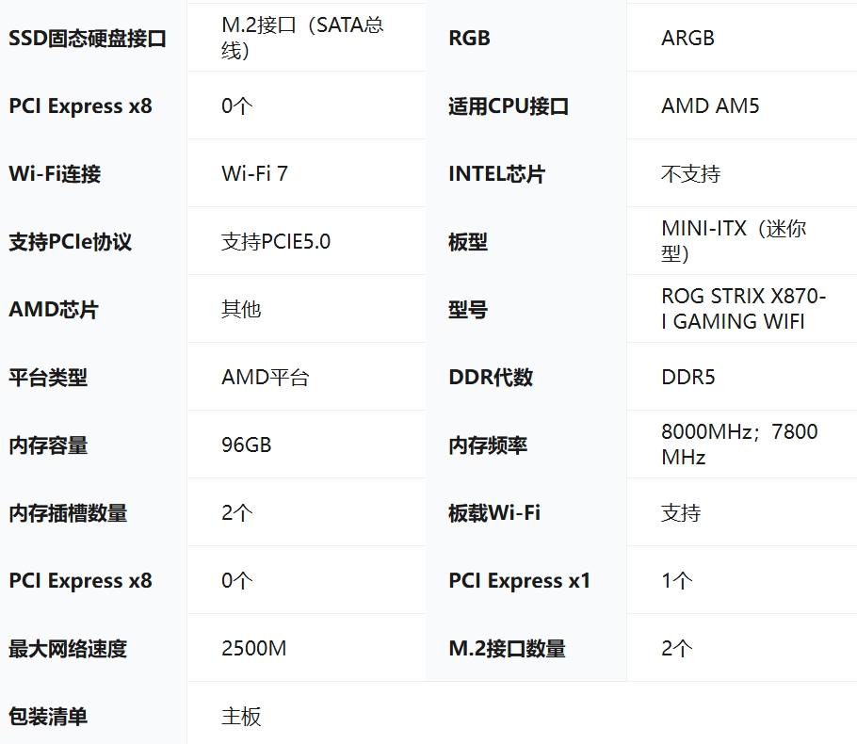Select the "1个" value
The width and height of the screenshot is (857, 744).
click(676, 580)
